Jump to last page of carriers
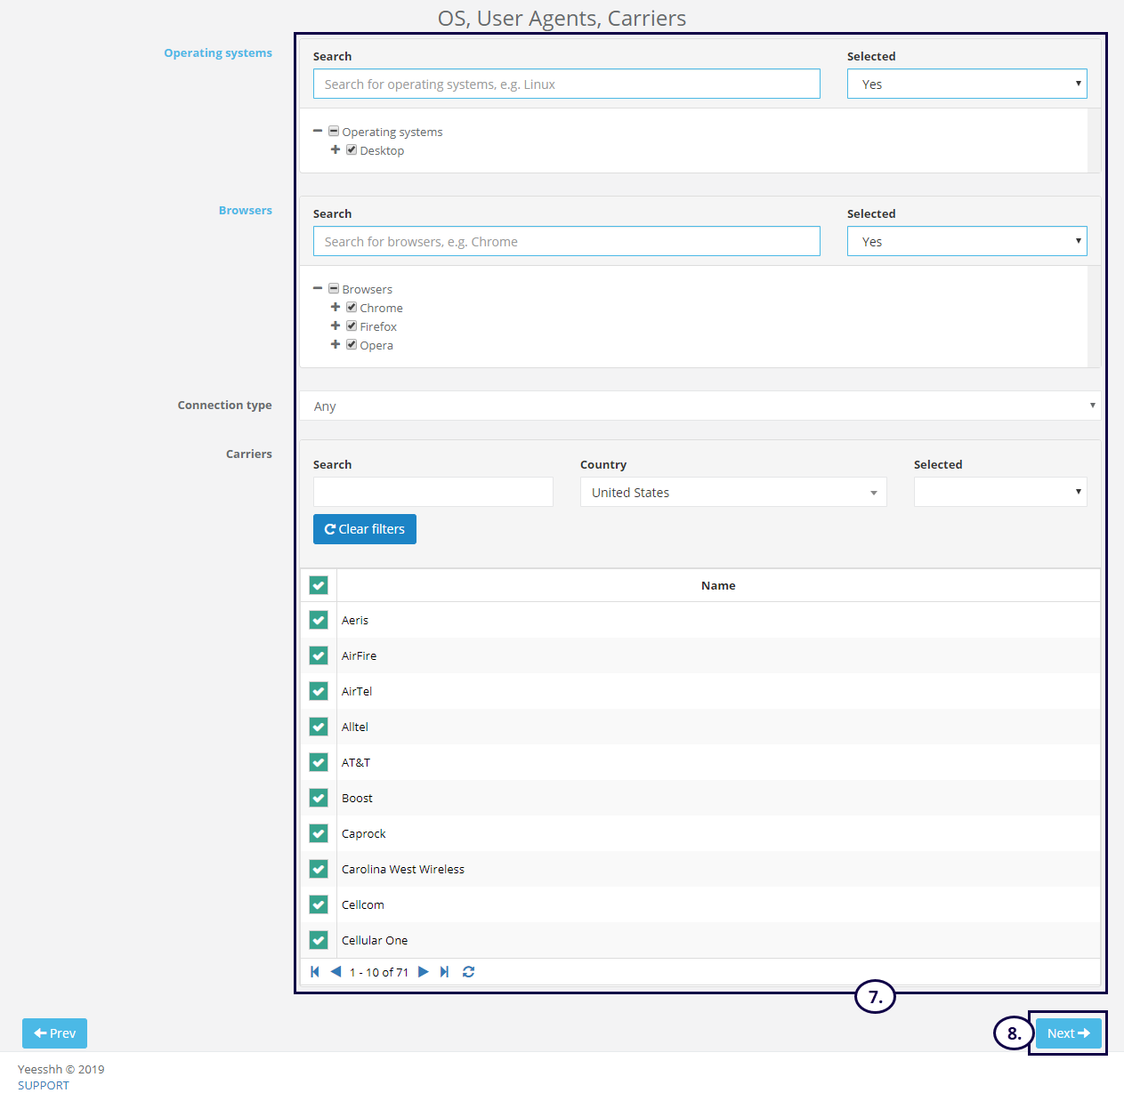Viewport: 1124px width, 1101px height. [x=444, y=972]
